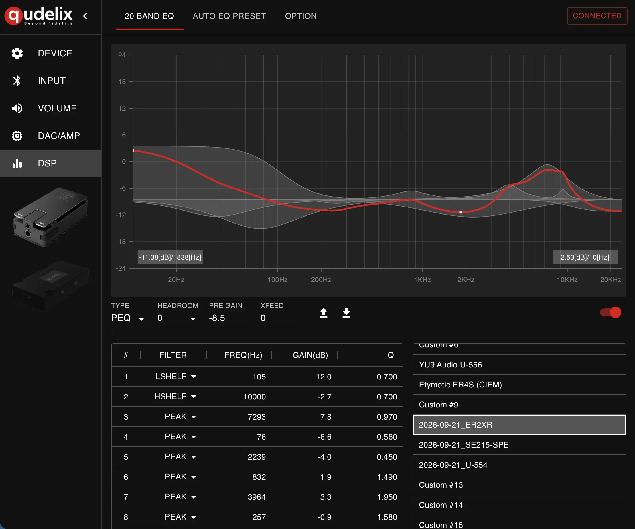Collapse the sidebar with the back chevron
Image resolution: width=635 pixels, height=529 pixels.
(x=86, y=16)
